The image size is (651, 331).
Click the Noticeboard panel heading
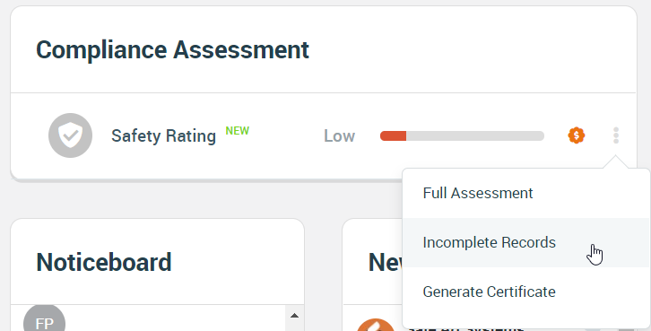[x=104, y=262]
